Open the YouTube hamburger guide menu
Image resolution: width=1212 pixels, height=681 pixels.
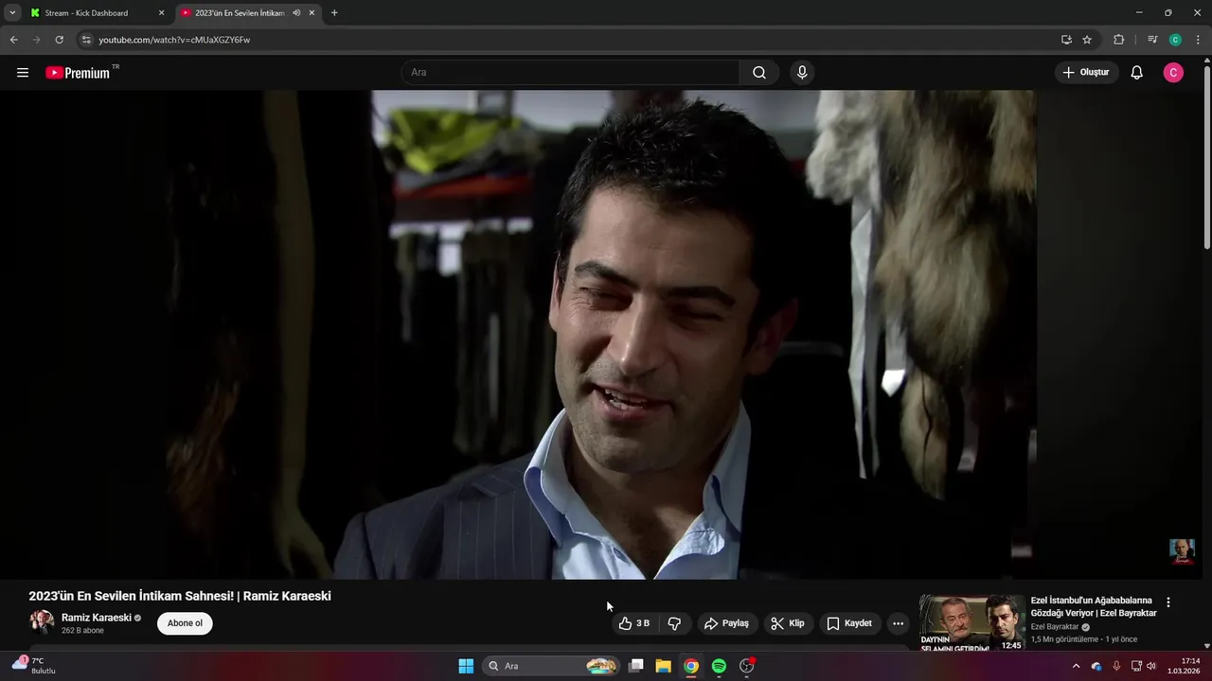tap(23, 73)
